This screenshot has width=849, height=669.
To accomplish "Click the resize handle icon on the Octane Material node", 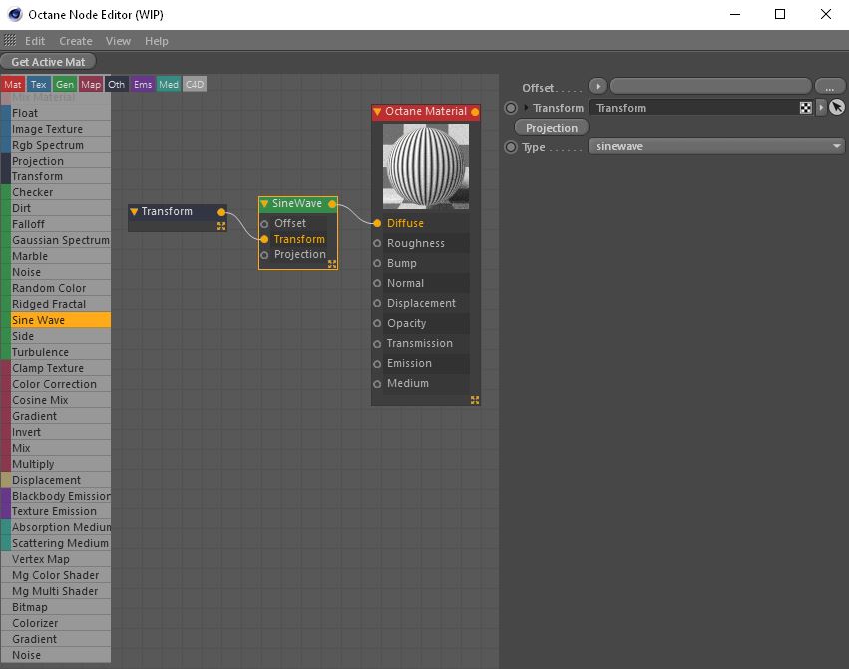I will (x=473, y=399).
